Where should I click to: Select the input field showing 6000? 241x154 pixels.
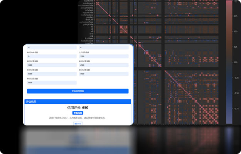coord(52,74)
